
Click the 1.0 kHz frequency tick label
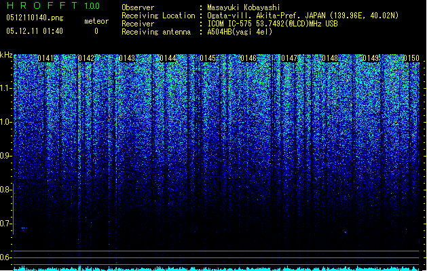5,122
